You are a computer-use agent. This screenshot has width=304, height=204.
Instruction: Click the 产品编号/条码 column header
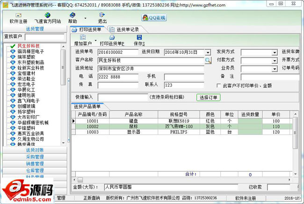pos(92,115)
